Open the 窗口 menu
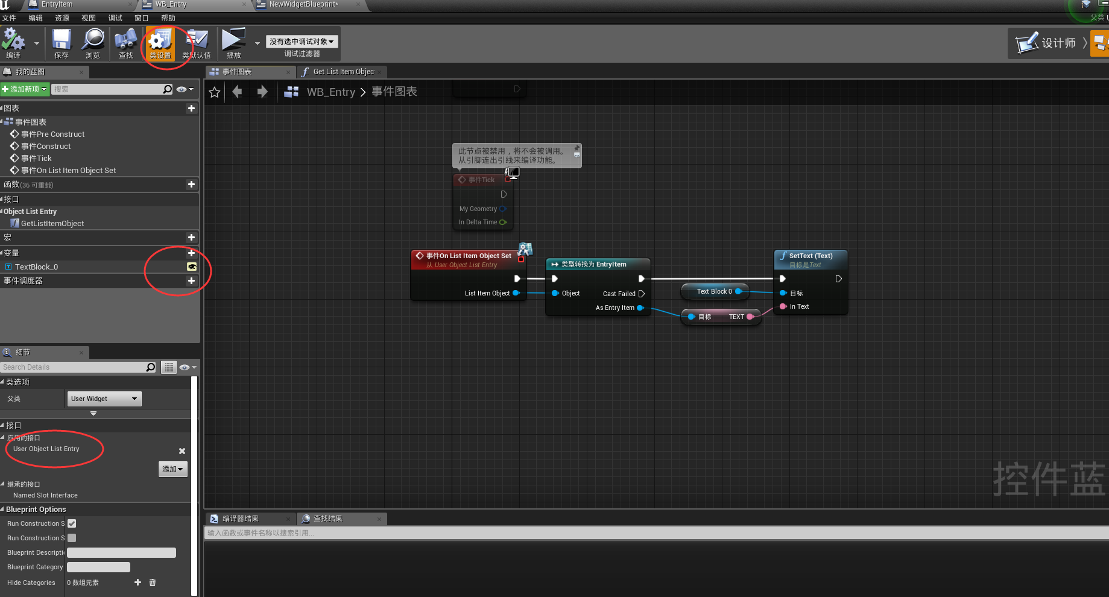 pyautogui.click(x=141, y=17)
